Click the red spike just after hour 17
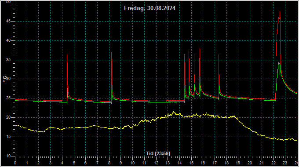 (219, 55)
